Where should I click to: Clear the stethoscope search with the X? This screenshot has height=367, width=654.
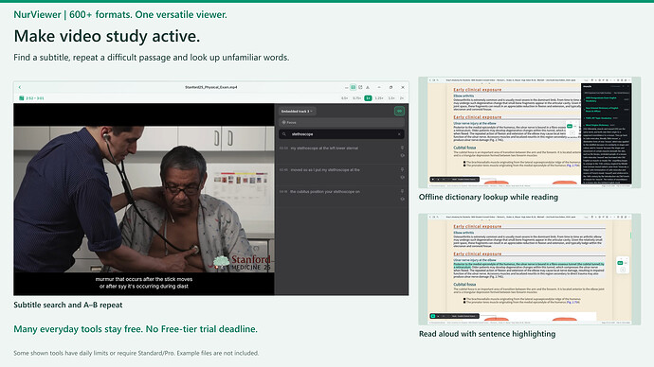[399, 134]
